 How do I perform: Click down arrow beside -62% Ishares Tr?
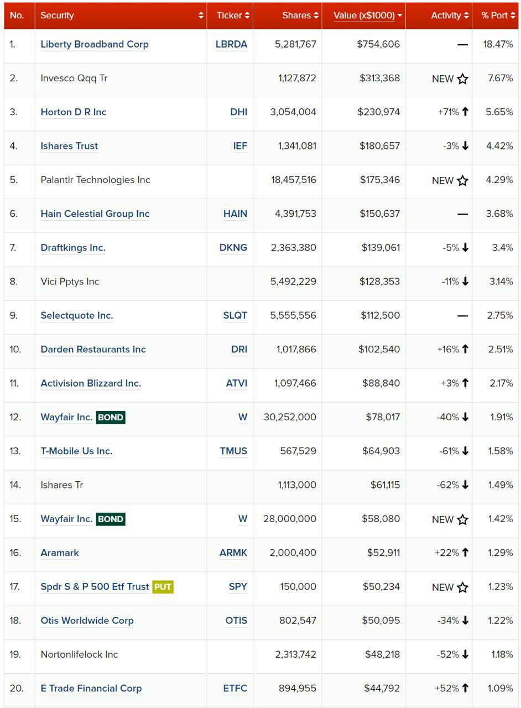click(465, 485)
